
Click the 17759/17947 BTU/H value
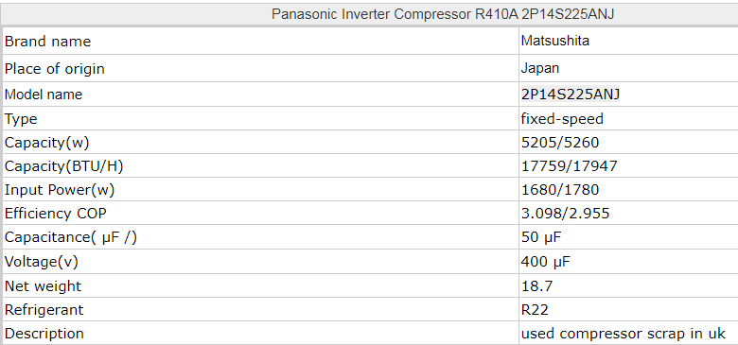click(569, 166)
